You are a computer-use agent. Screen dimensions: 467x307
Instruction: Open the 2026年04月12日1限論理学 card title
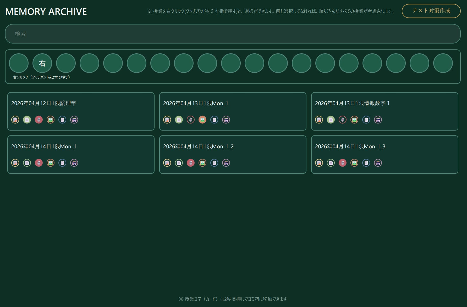(44, 103)
